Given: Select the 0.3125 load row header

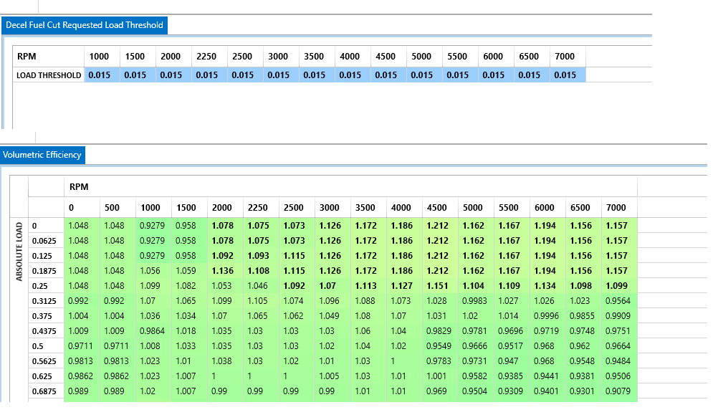Looking at the screenshot, I should 46,301.
